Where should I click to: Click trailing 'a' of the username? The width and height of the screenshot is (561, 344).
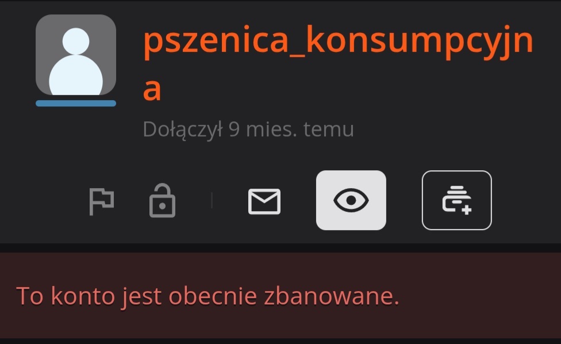152,90
